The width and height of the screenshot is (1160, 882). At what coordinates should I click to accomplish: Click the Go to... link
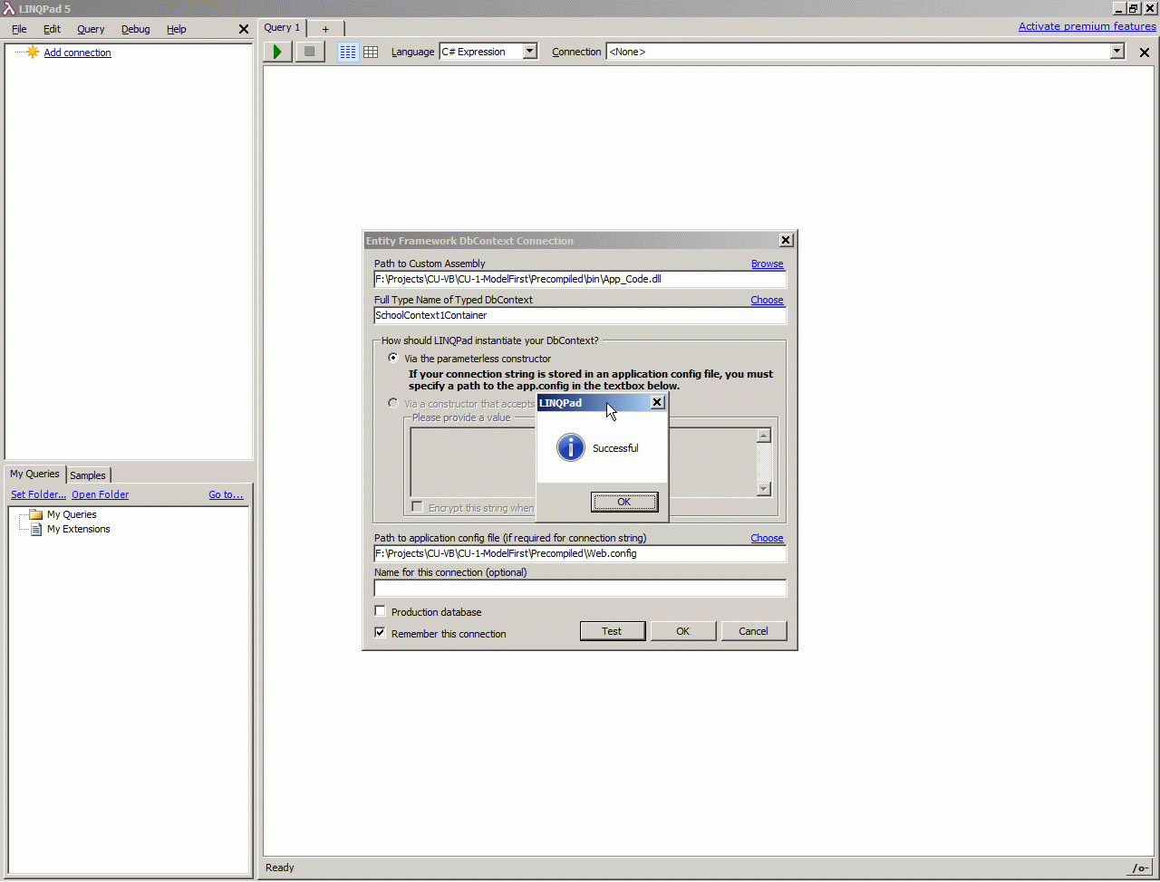tap(227, 494)
